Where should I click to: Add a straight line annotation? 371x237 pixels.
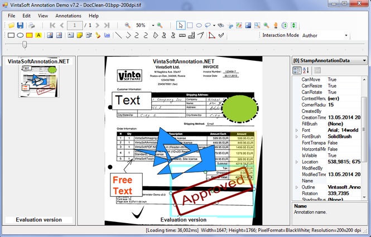click(x=118, y=36)
